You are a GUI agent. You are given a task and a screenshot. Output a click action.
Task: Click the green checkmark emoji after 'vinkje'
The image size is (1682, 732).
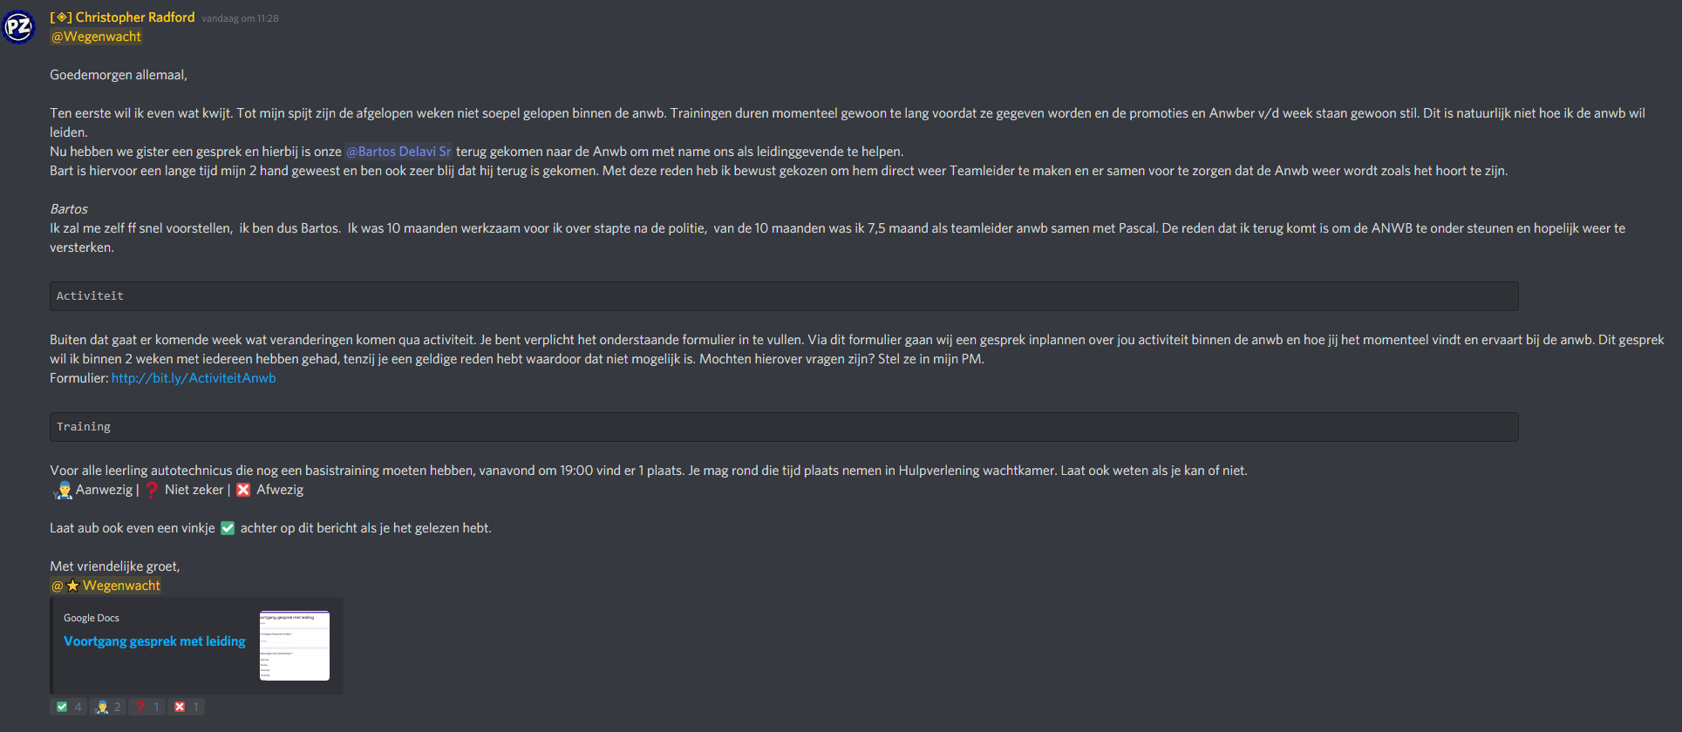coord(228,528)
